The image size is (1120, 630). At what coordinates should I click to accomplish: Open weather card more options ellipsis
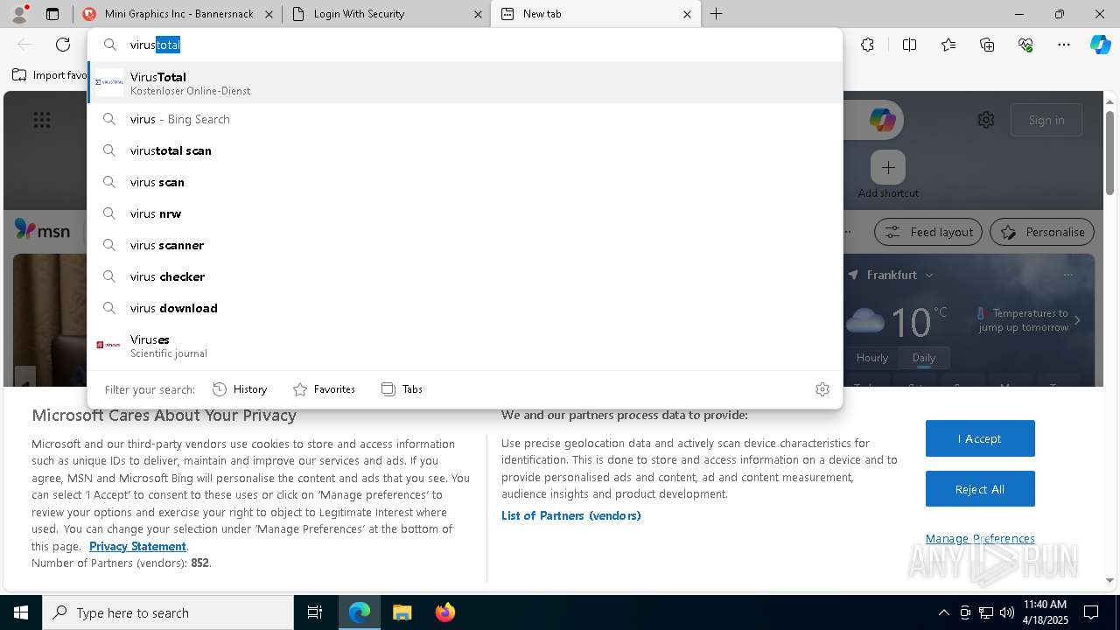(x=1067, y=275)
